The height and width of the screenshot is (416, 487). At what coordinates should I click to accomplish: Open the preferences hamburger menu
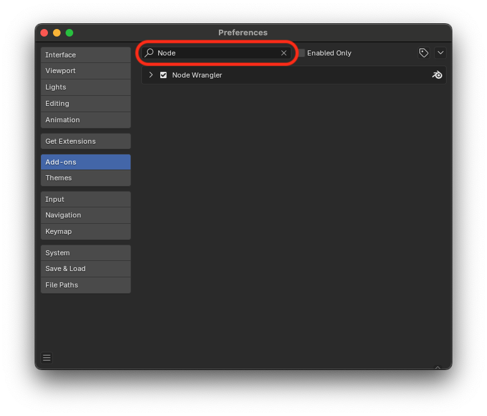[47, 358]
